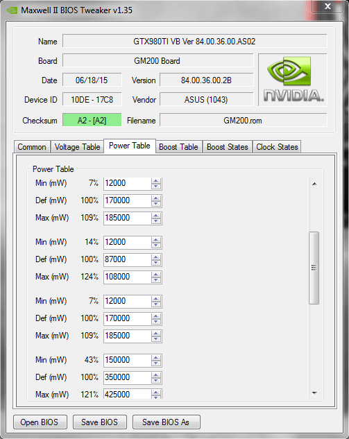Click the green Checksum field A2 - [A2]
The width and height of the screenshot is (349, 439).
tap(92, 120)
